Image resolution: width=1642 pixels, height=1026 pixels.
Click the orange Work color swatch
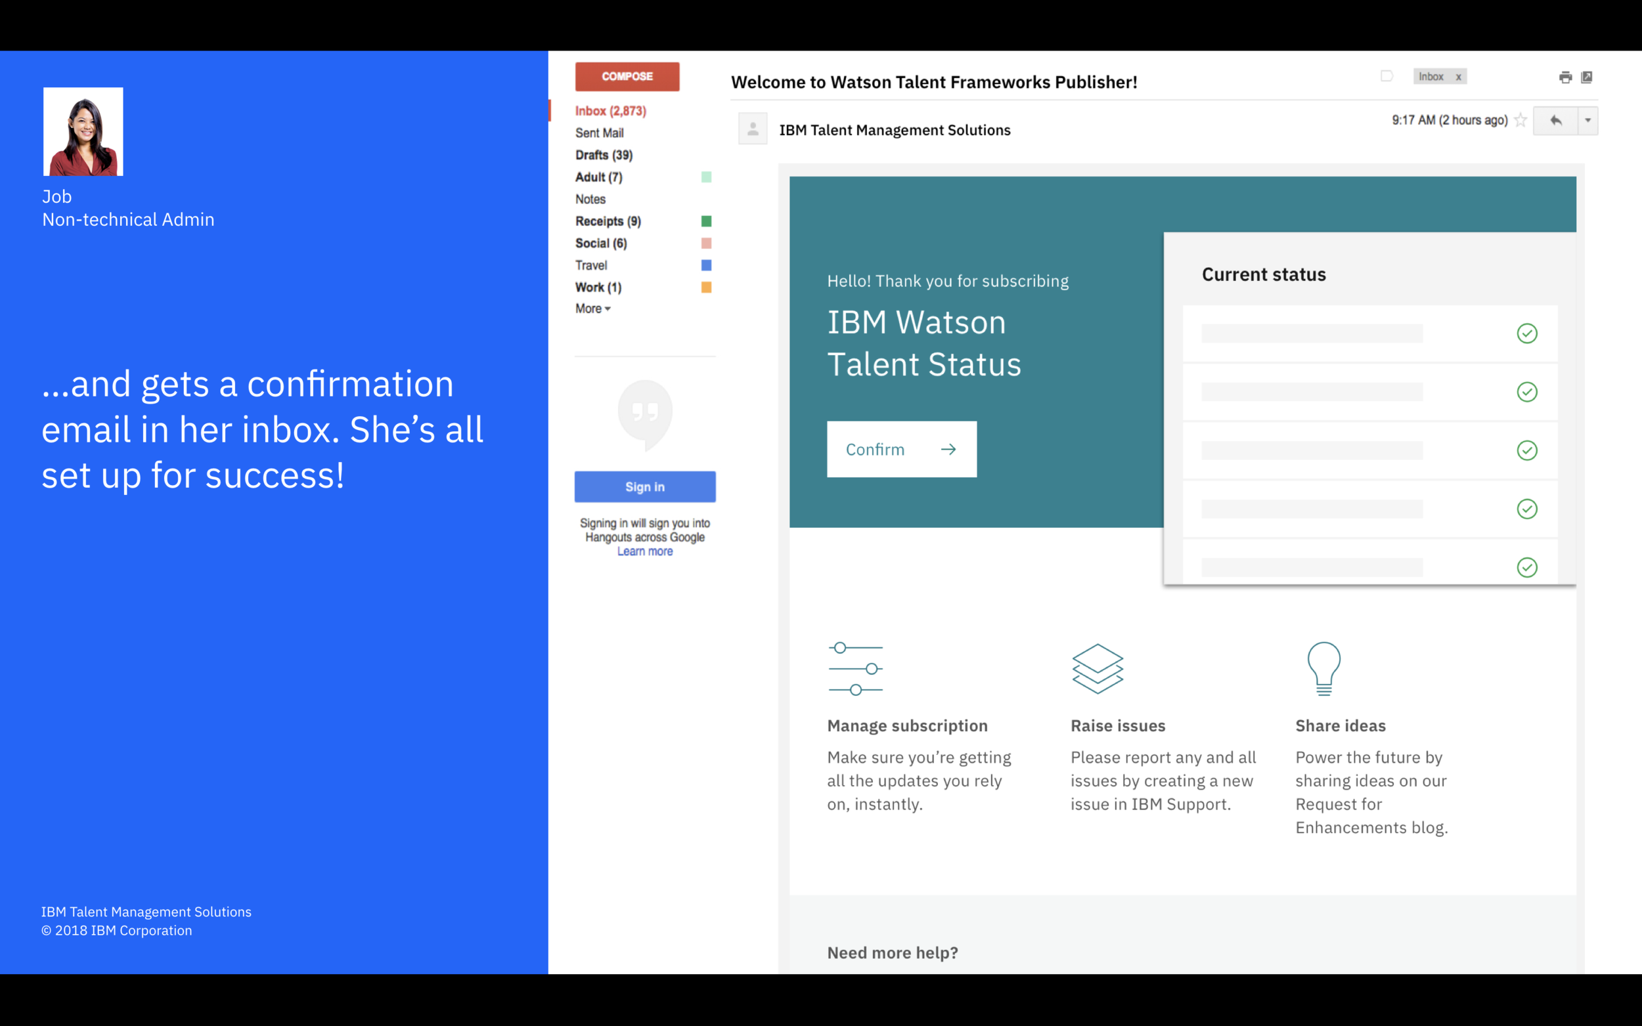[706, 287]
